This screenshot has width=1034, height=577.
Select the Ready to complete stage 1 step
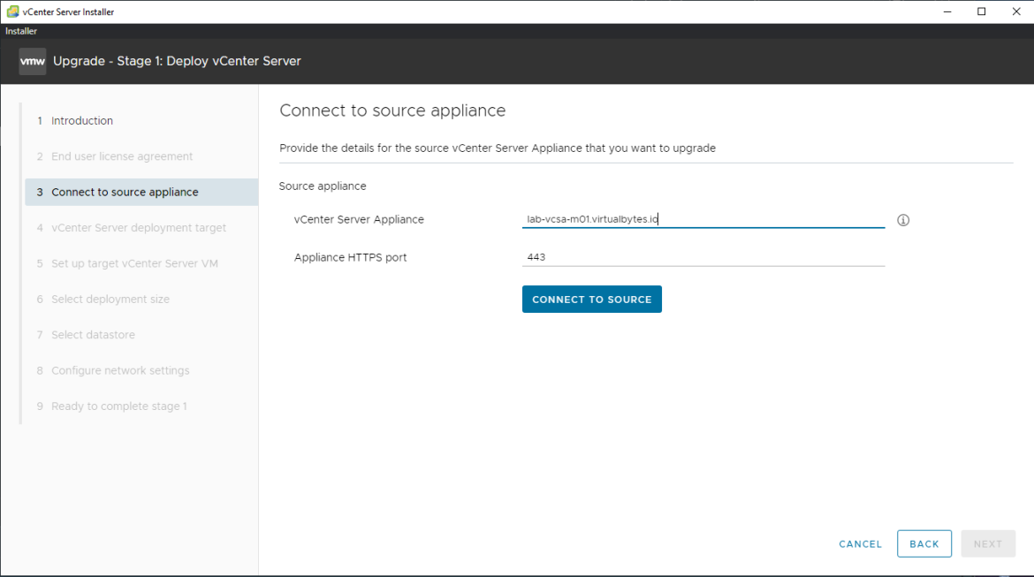pyautogui.click(x=118, y=406)
